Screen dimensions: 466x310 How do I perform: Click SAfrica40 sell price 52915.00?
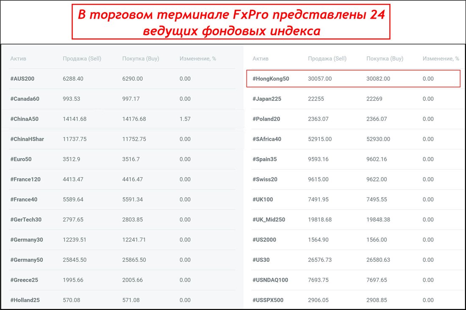320,139
